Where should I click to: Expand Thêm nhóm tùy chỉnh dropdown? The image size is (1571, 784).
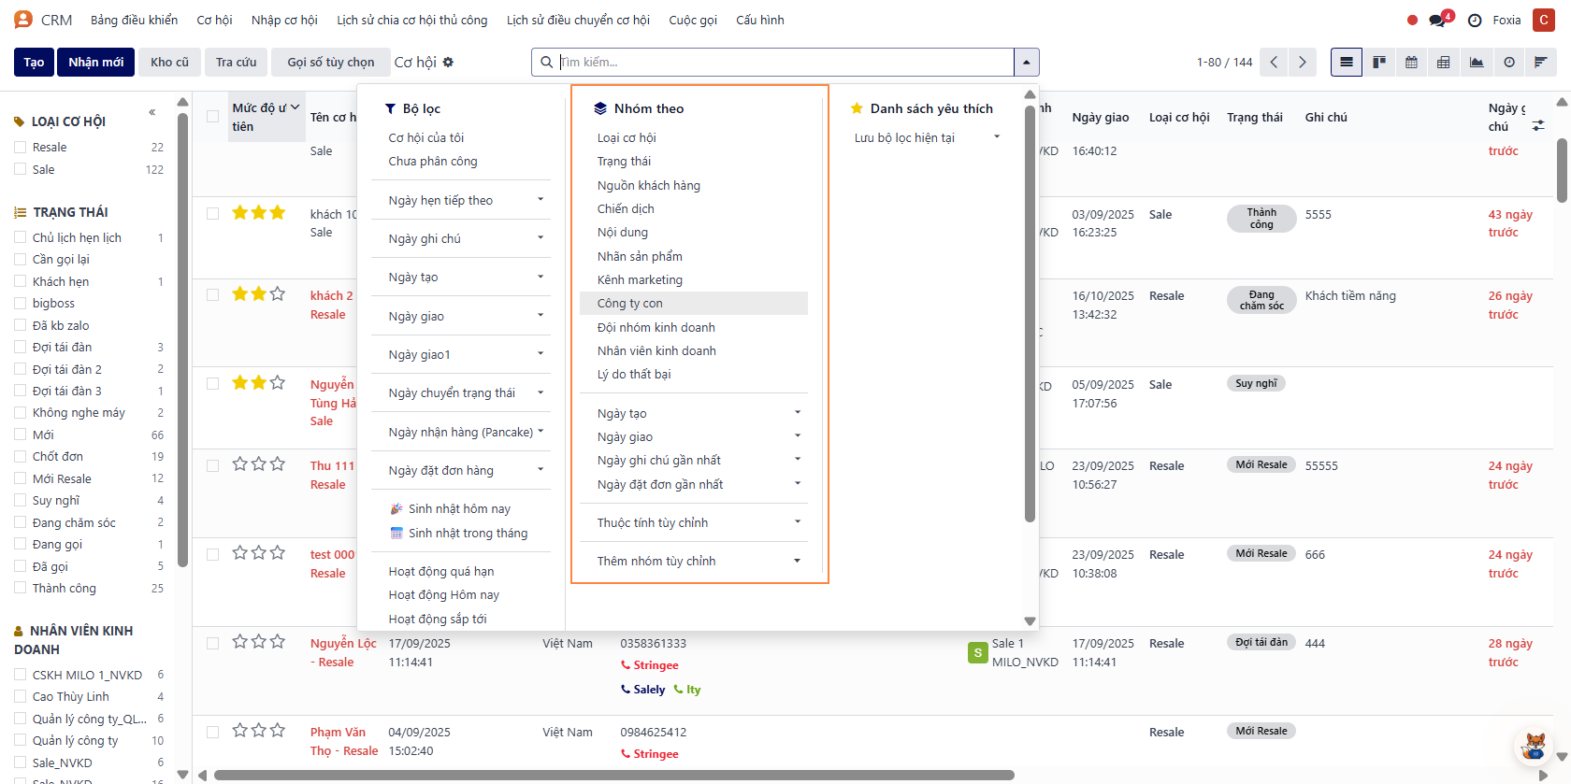pyautogui.click(x=698, y=561)
